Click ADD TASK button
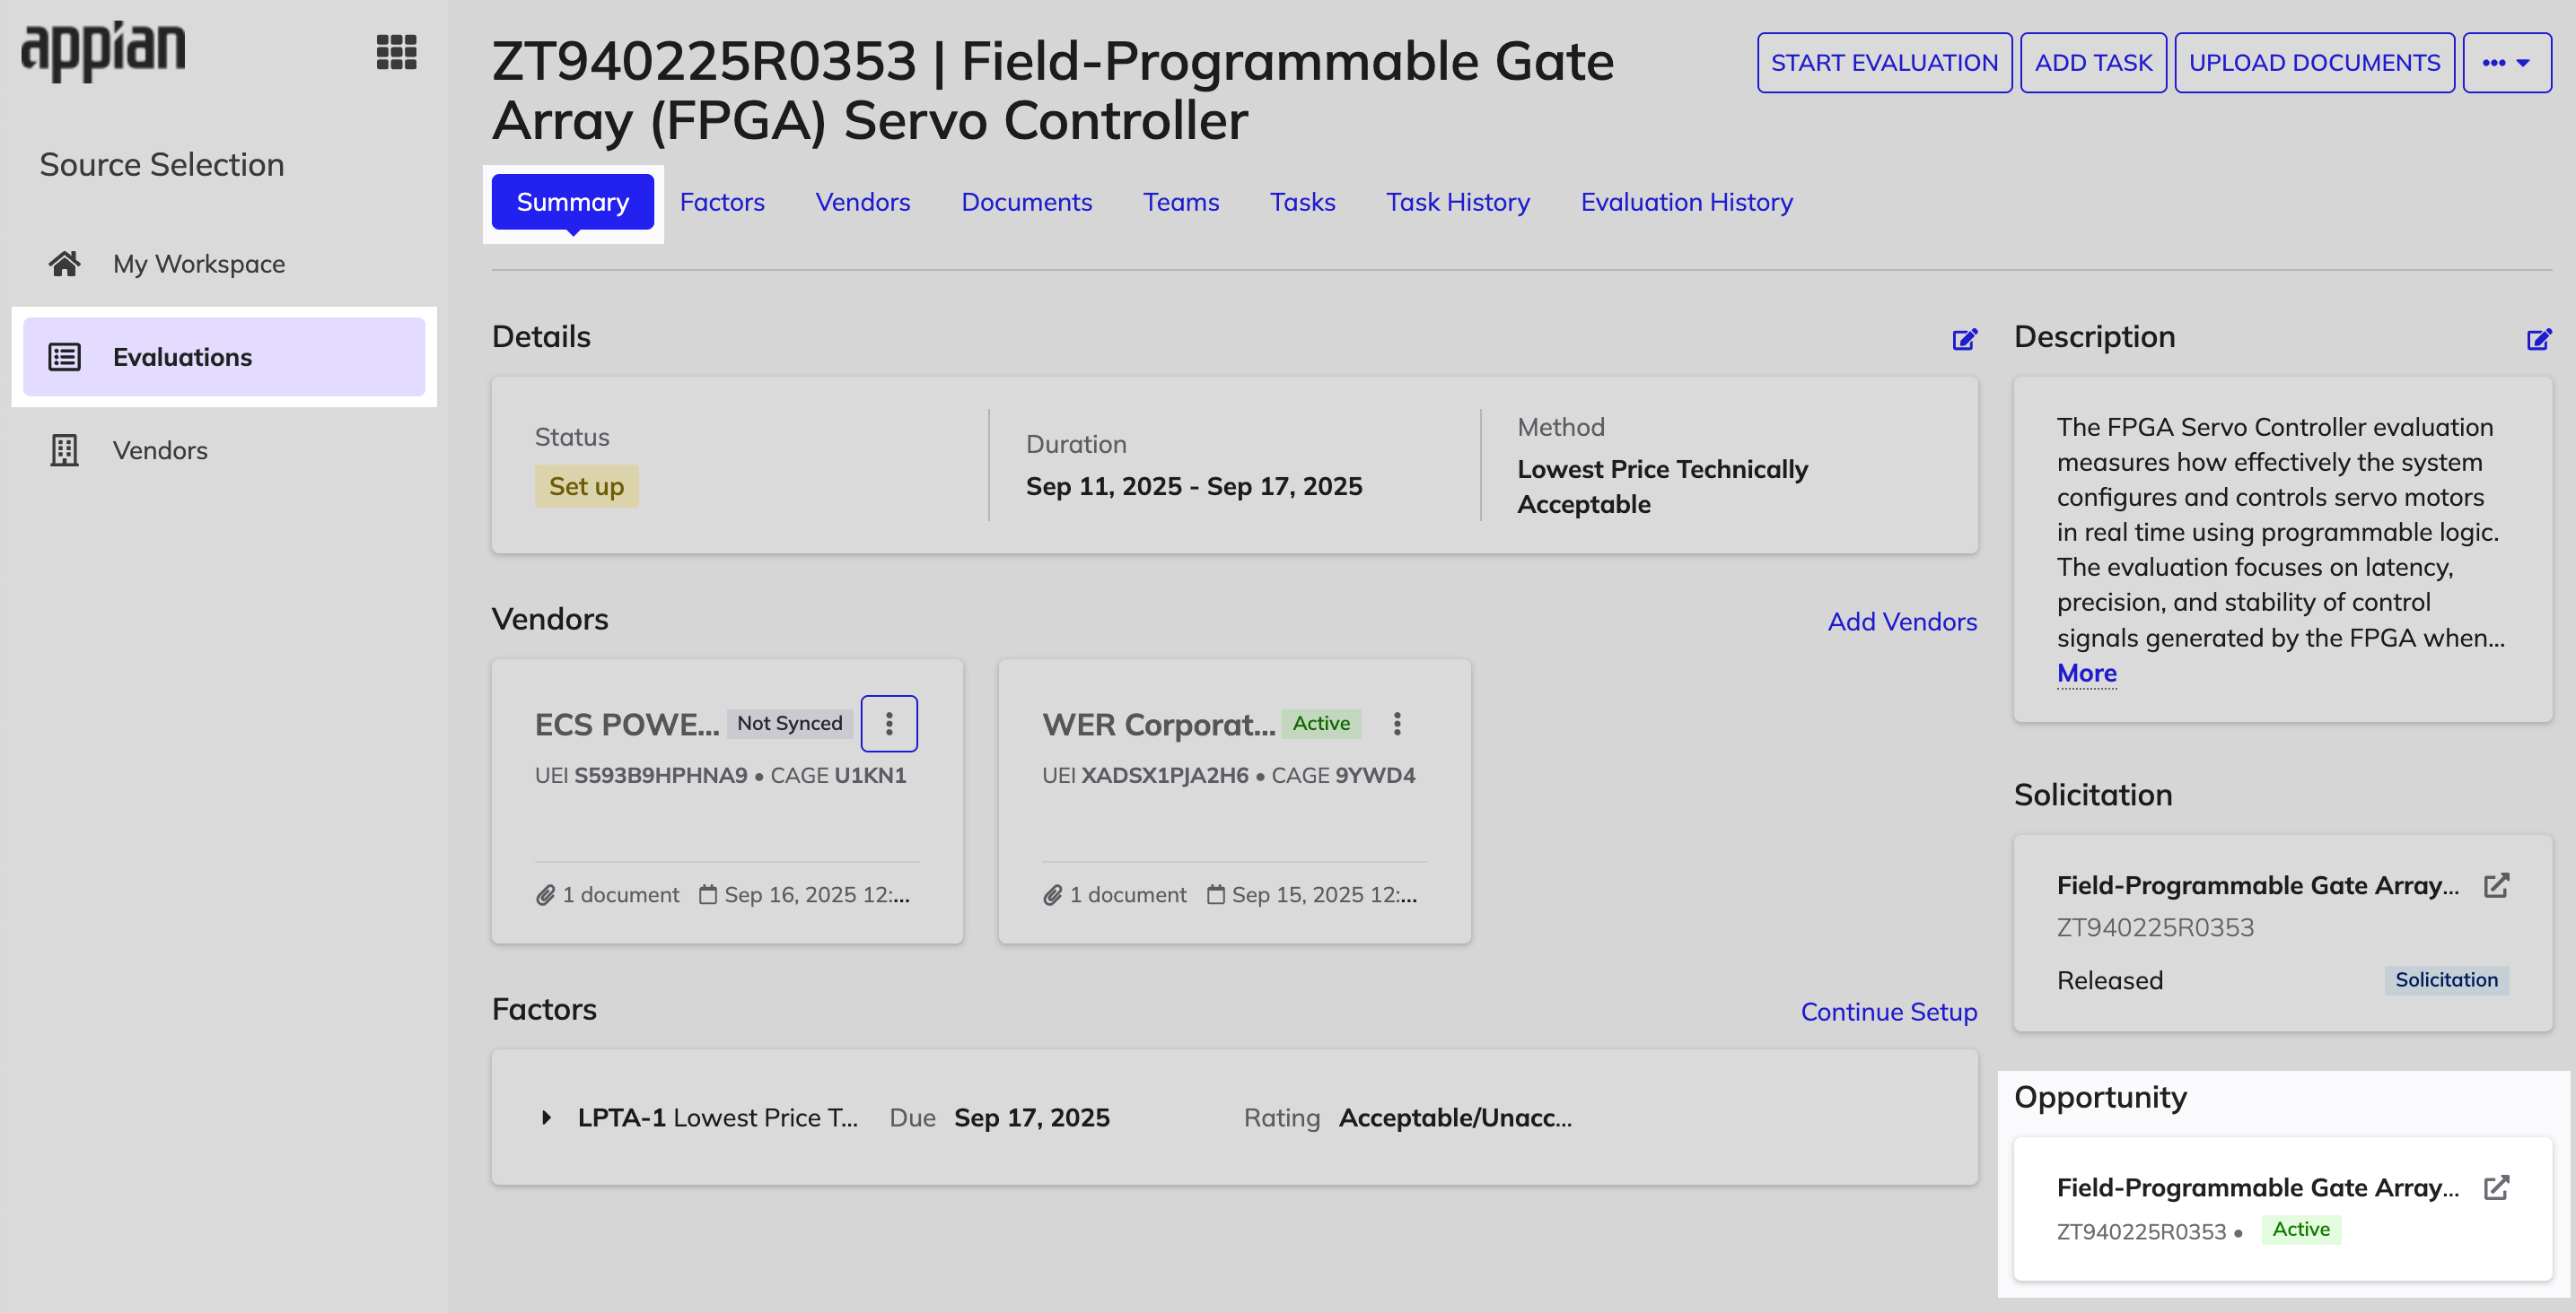This screenshot has height=1313, width=2576. pyautogui.click(x=2093, y=63)
